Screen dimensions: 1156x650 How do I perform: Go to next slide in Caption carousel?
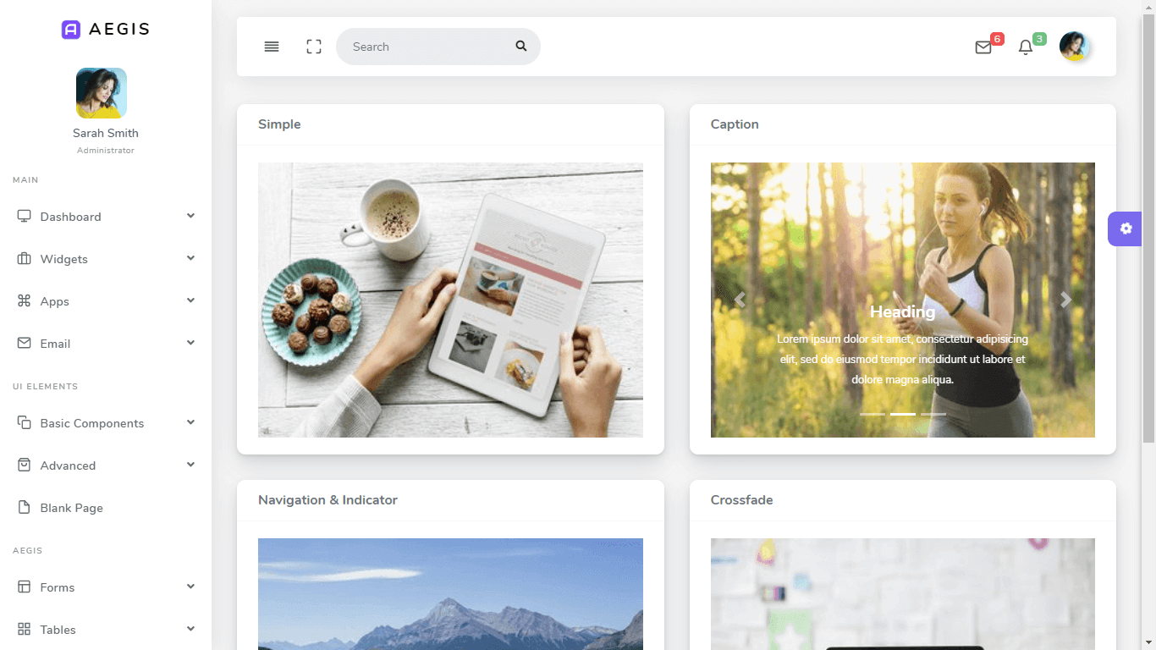[x=1066, y=300]
